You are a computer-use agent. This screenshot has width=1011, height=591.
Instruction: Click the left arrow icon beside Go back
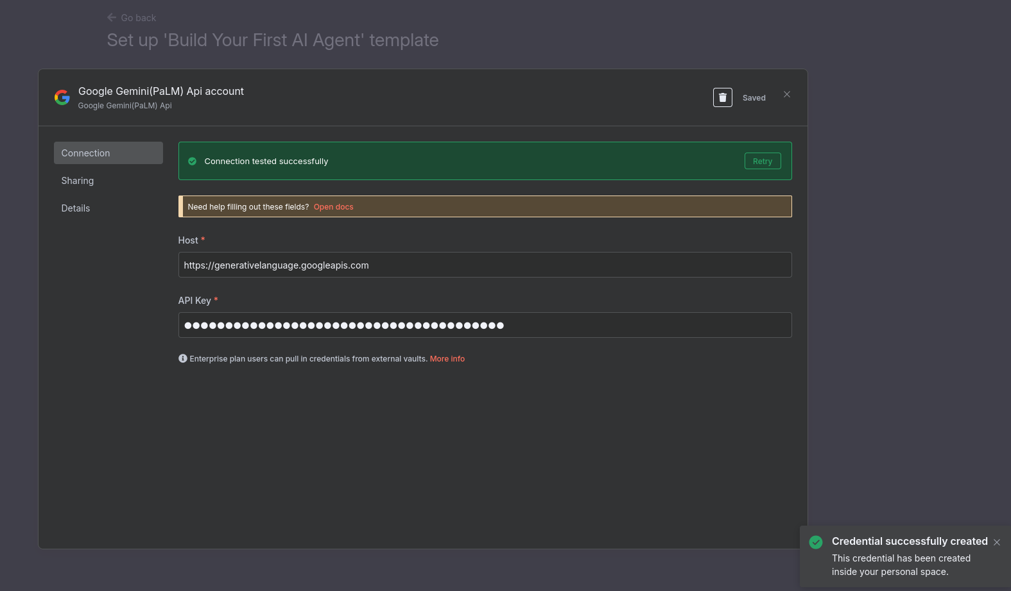point(112,18)
